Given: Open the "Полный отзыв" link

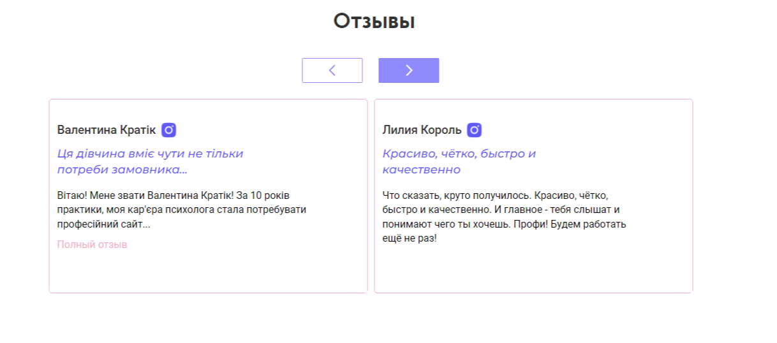Looking at the screenshot, I should (92, 244).
